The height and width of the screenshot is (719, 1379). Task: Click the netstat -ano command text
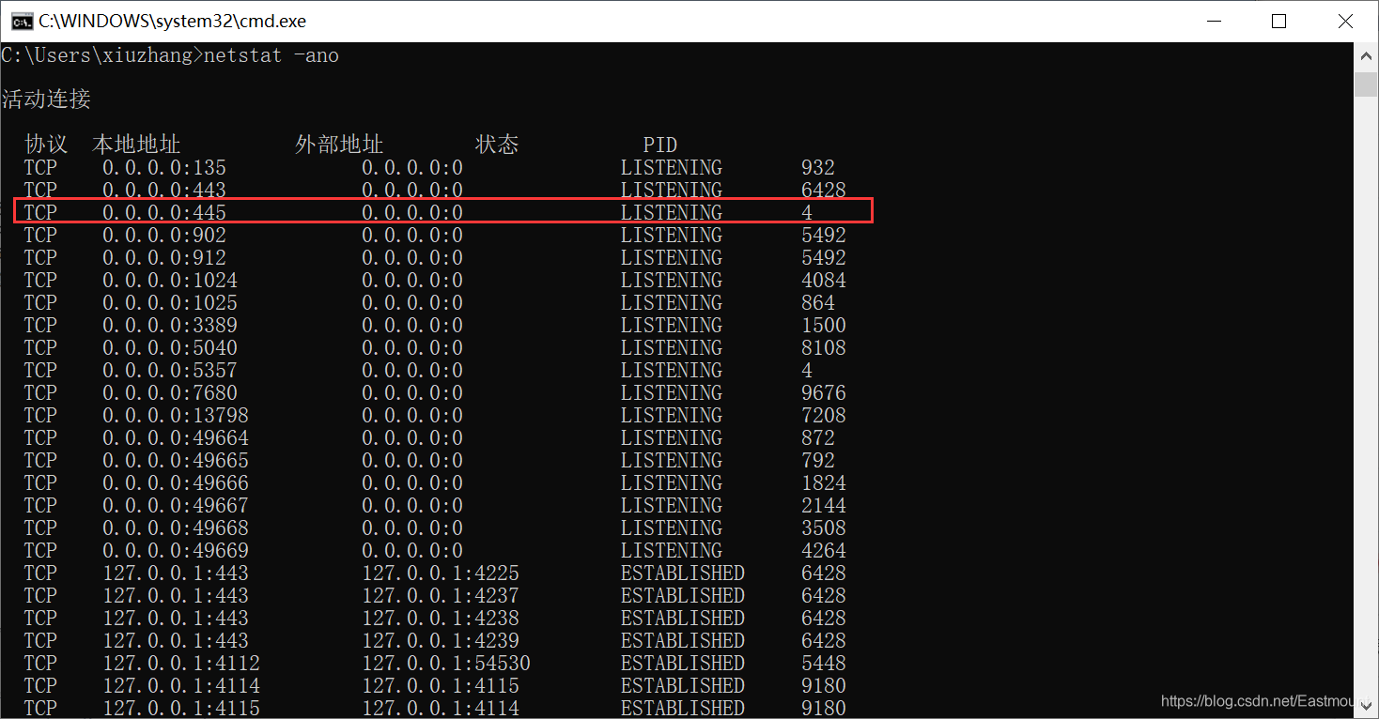click(x=271, y=55)
